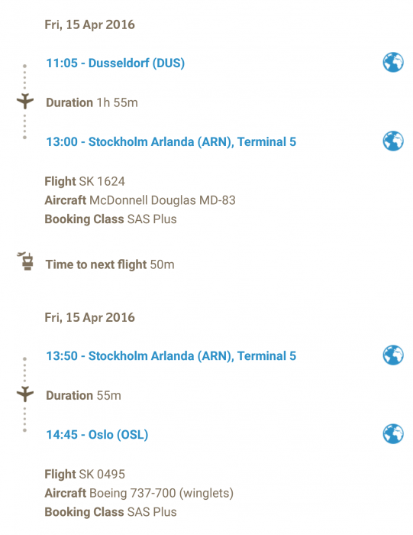Screen dimensions: 413x535
Task: Click airplane icon beside Duration 55m
Action: coord(25,394)
